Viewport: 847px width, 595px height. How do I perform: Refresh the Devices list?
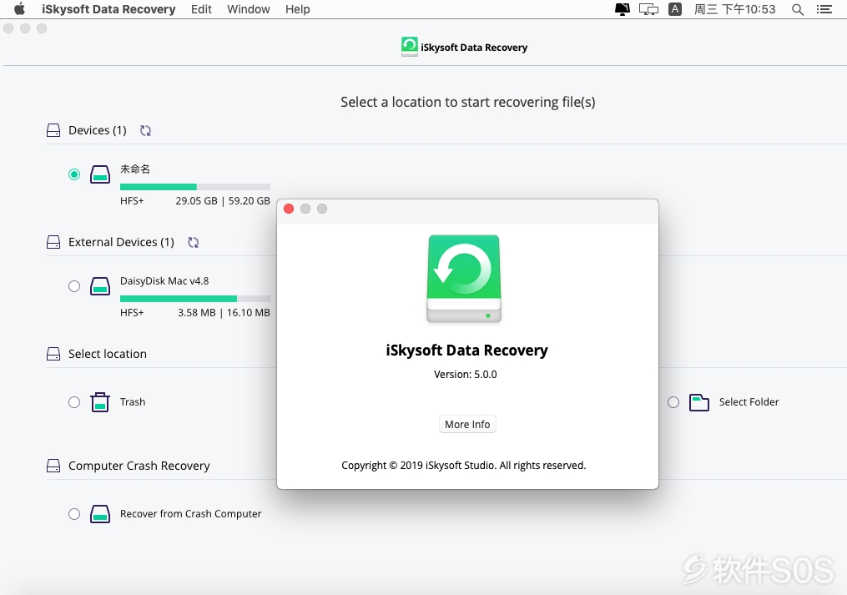tap(145, 130)
